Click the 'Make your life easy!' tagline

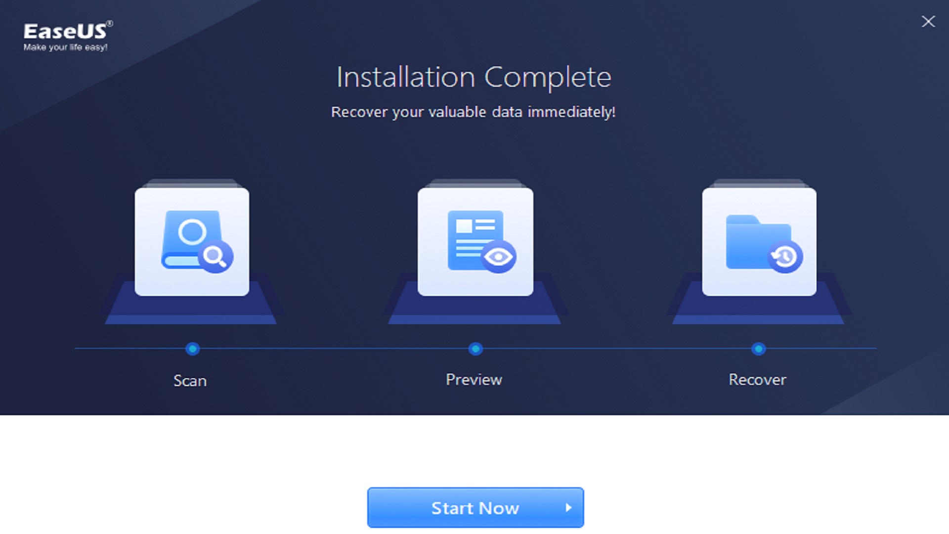(65, 47)
